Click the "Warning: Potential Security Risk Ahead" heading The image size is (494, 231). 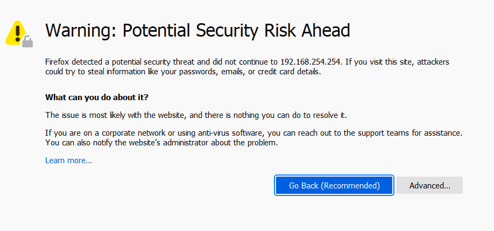(197, 30)
